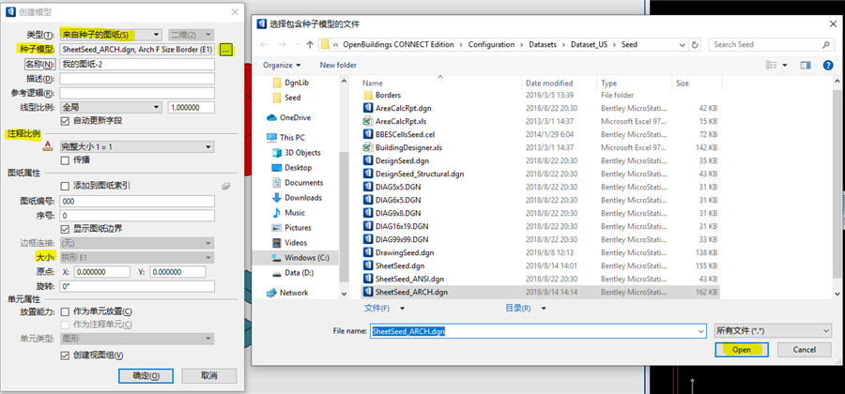Open the 文件(F) menu
The width and height of the screenshot is (845, 394).
[384, 309]
